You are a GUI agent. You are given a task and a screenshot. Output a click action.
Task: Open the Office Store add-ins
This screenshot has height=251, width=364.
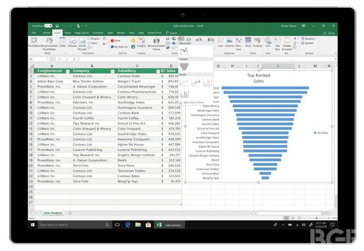pyautogui.click(x=115, y=40)
